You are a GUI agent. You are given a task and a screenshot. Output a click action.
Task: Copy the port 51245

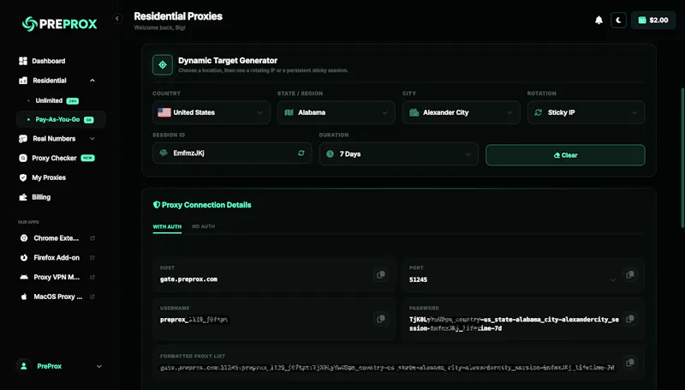click(x=630, y=274)
